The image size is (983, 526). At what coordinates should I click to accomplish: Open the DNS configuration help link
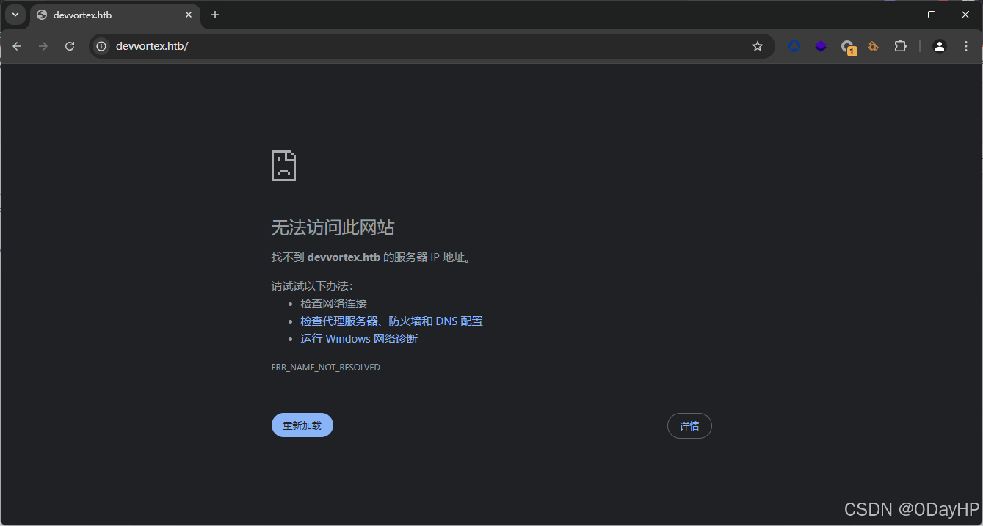click(391, 321)
